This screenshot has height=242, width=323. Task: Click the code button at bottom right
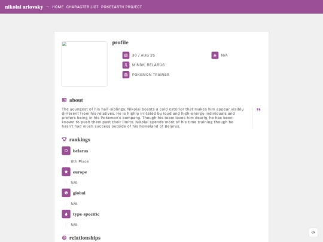tap(313, 232)
